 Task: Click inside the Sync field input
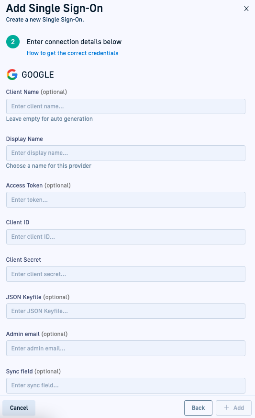click(126, 385)
